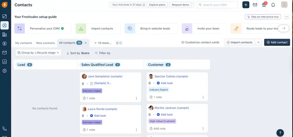Viewport: 293px width, 137px height.
Task: Open 1 note on Jane Sampleton's card
Action: pos(89,98)
